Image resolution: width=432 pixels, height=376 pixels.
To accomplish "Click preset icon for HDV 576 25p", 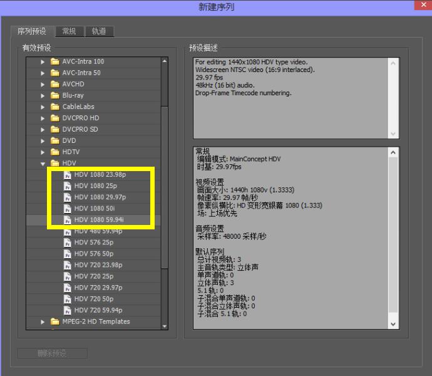I will (x=67, y=243).
